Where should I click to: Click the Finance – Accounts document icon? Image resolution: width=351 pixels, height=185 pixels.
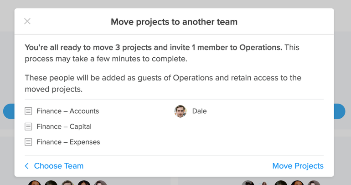[28, 111]
